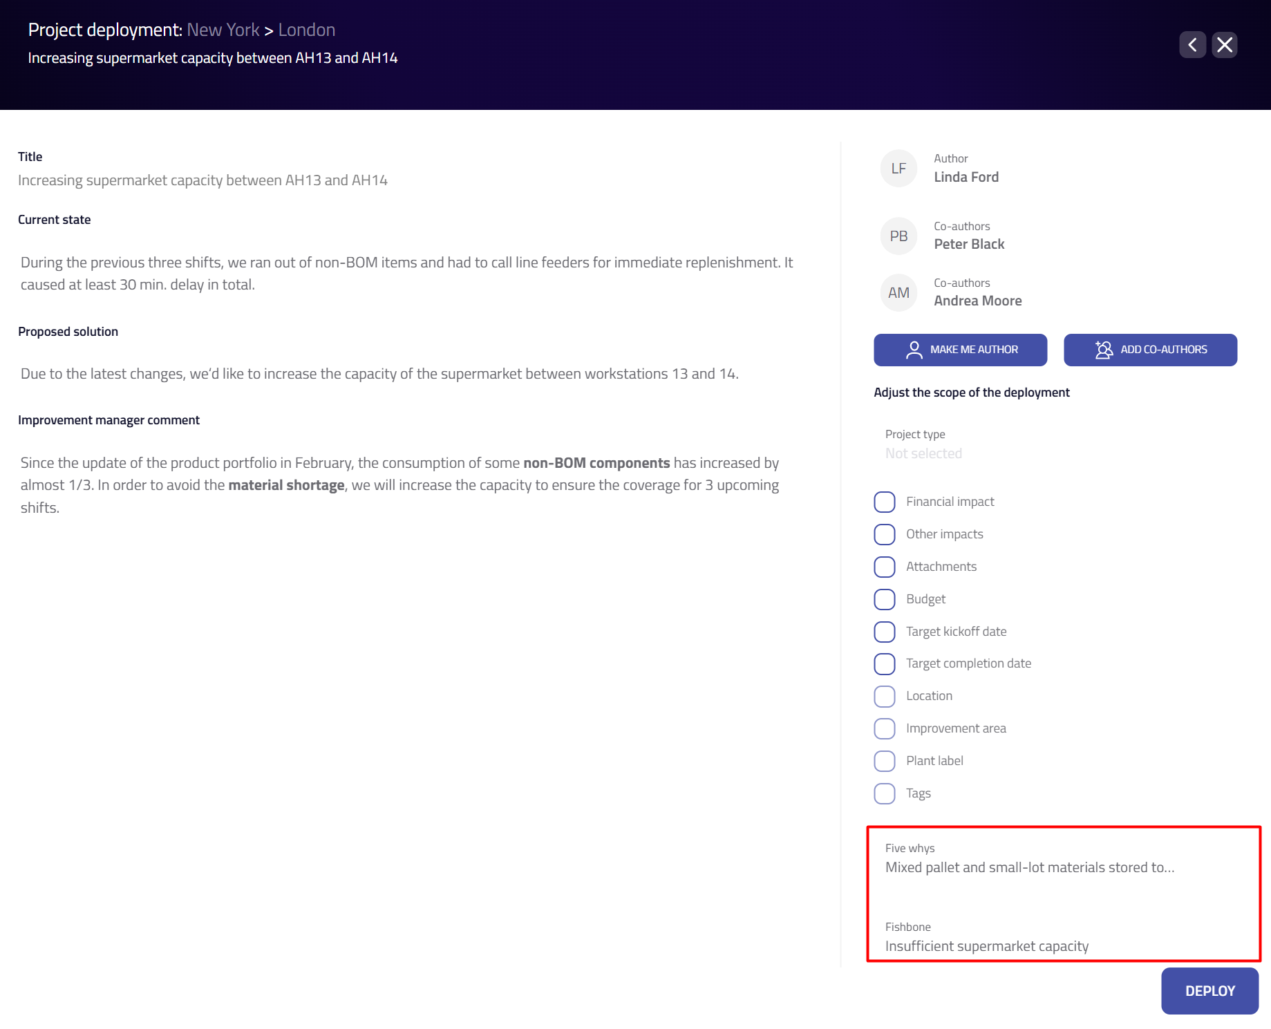This screenshot has height=1029, width=1271.
Task: Check the Plant label box
Action: point(885,761)
